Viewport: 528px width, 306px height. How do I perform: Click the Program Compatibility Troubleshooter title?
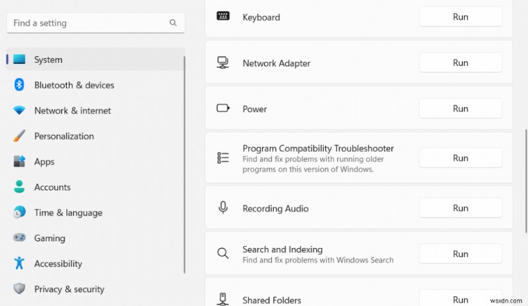click(318, 148)
